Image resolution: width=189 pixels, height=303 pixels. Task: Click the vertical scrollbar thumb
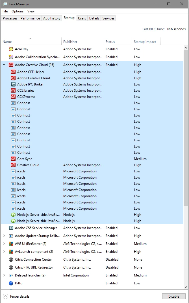186,128
